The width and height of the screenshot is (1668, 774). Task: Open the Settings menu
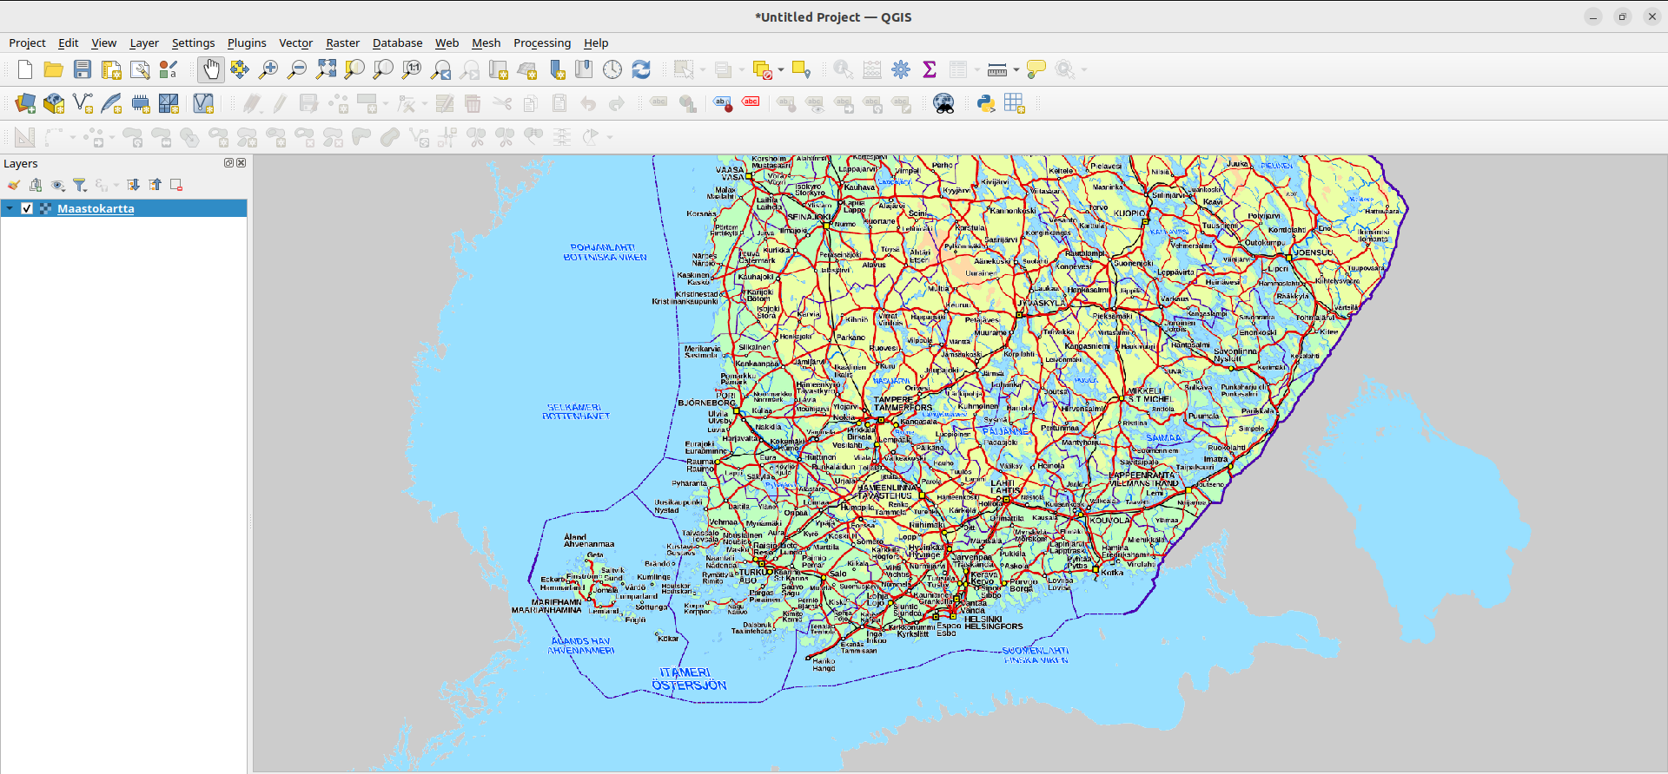click(193, 43)
